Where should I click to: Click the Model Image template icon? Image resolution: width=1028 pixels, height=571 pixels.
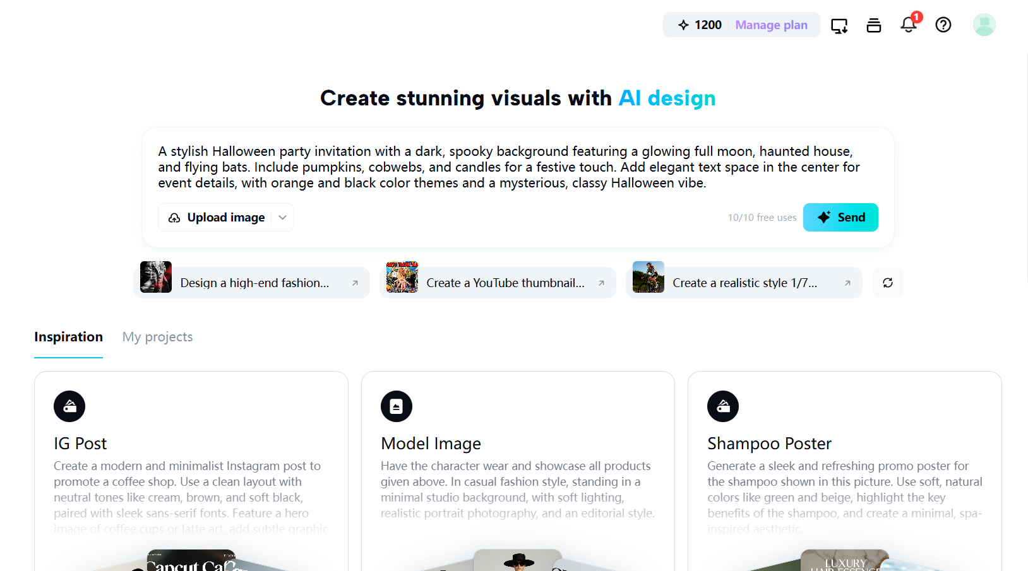[397, 406]
